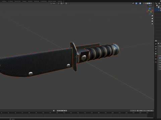Click the zoom view magnifier icon
161x120 pixels.
[x=152, y=16]
